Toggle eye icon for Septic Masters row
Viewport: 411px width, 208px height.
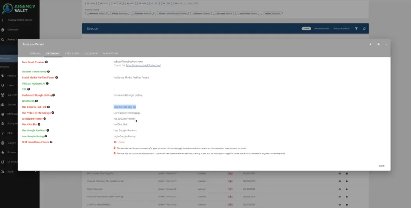339,189
